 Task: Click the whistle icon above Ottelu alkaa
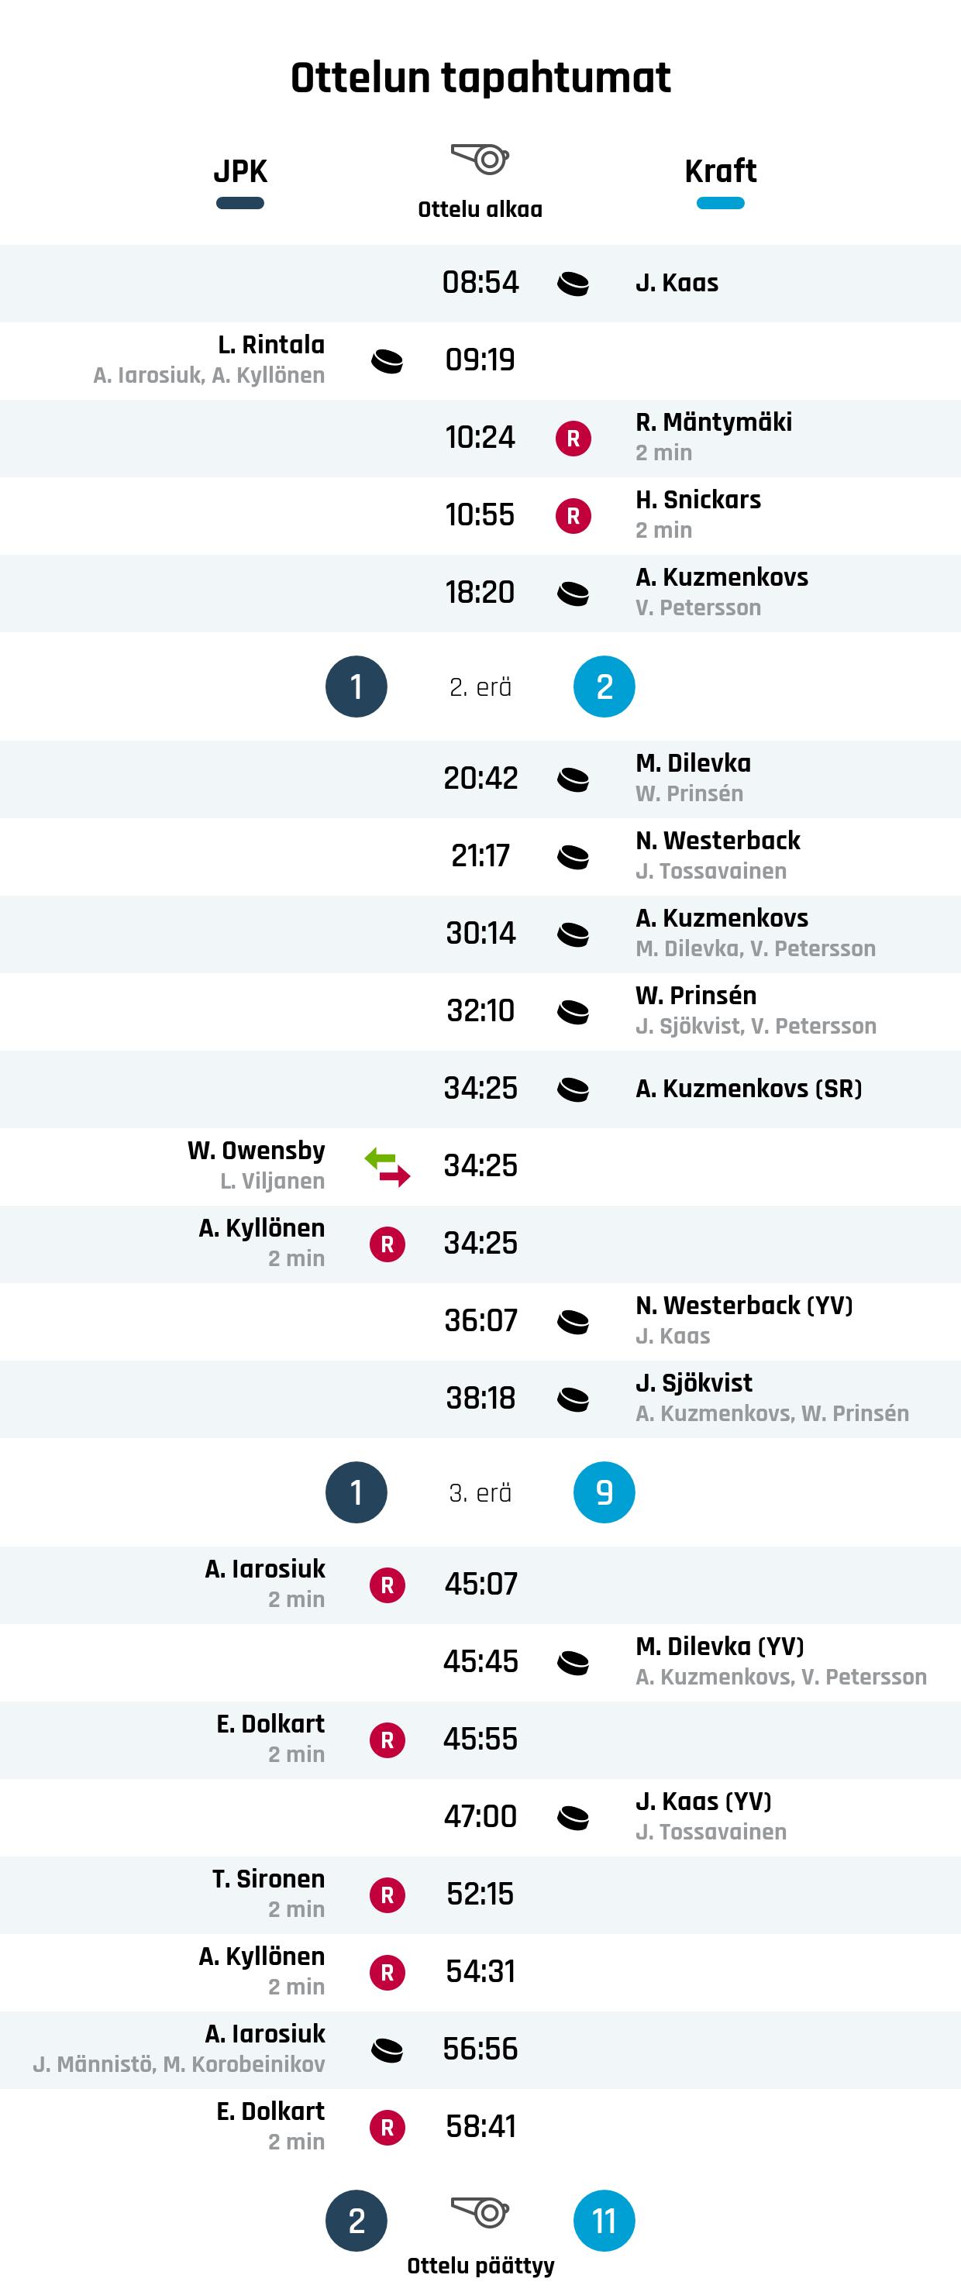pyautogui.click(x=480, y=160)
